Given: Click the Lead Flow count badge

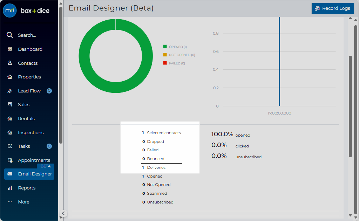Looking at the screenshot, I should (49, 91).
